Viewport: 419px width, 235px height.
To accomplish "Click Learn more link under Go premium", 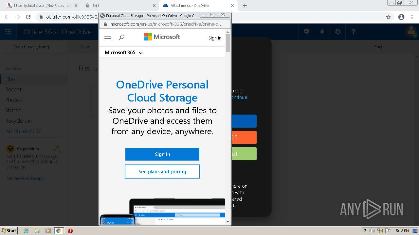I will [16, 167].
